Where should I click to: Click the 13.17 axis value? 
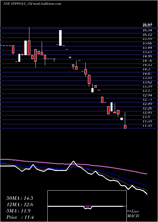[147, 91]
